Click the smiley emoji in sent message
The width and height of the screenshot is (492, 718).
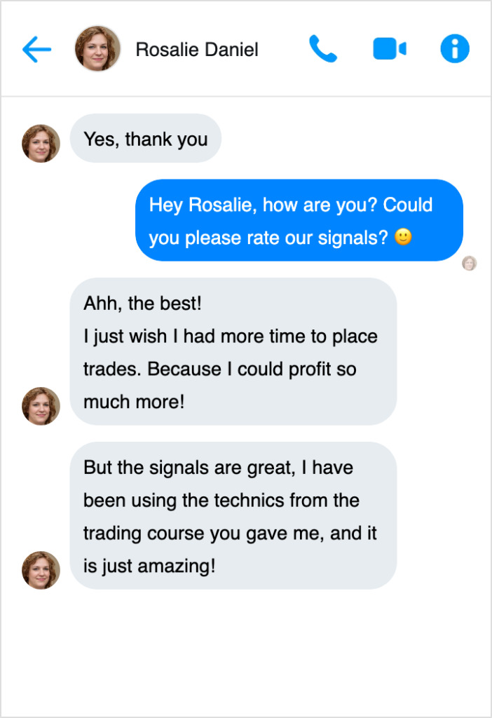click(x=403, y=238)
